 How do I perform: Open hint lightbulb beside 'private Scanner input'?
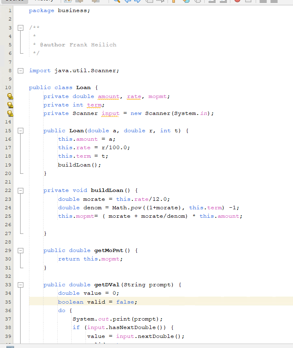10,113
